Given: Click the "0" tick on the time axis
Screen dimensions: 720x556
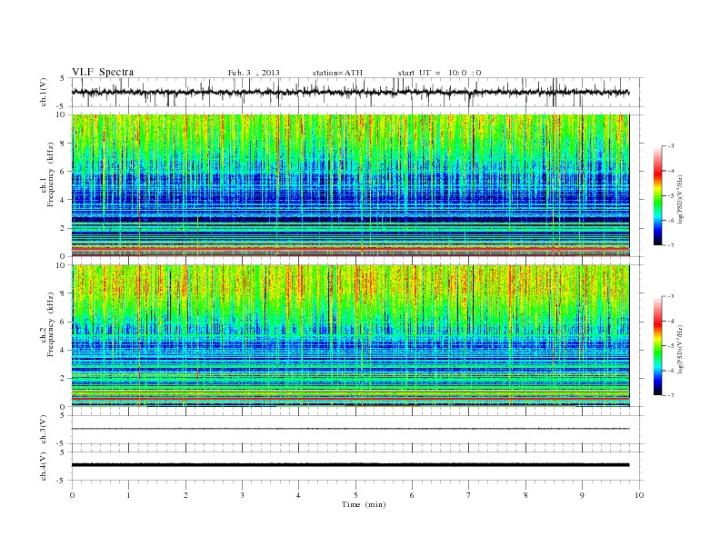Looking at the screenshot, I should pos(72,495).
